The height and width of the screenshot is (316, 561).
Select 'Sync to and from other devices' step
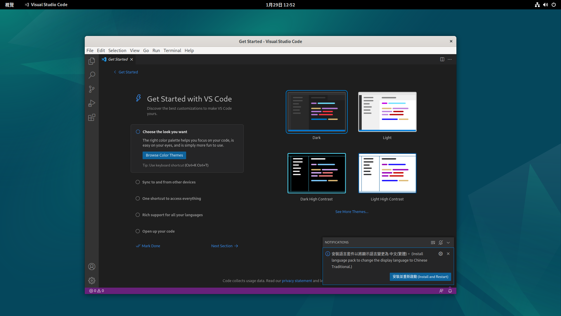(169, 182)
